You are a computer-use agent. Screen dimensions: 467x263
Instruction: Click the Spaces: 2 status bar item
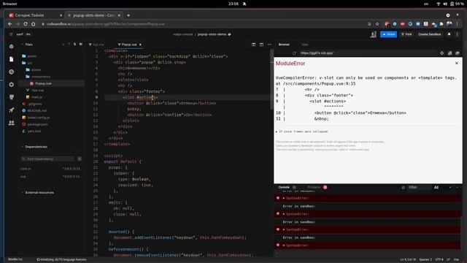[425, 260]
